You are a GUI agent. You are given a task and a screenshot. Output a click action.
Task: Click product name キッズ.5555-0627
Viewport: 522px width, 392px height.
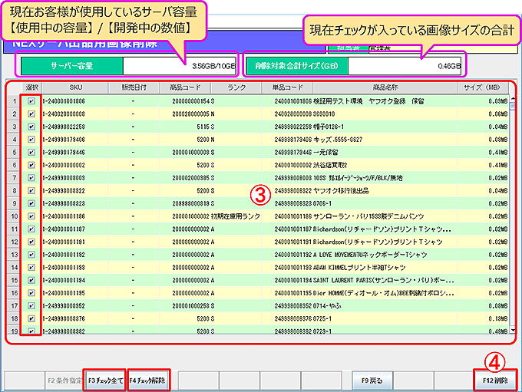pyautogui.click(x=338, y=140)
